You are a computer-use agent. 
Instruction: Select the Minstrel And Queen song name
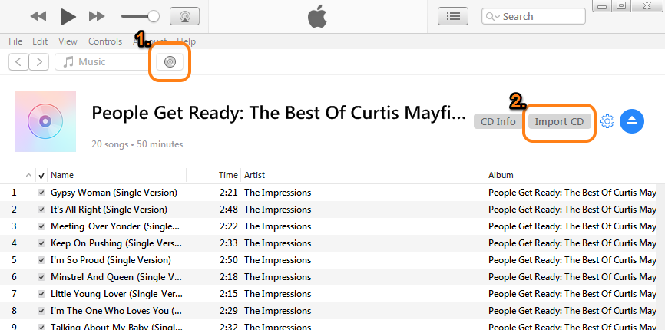coord(116,277)
